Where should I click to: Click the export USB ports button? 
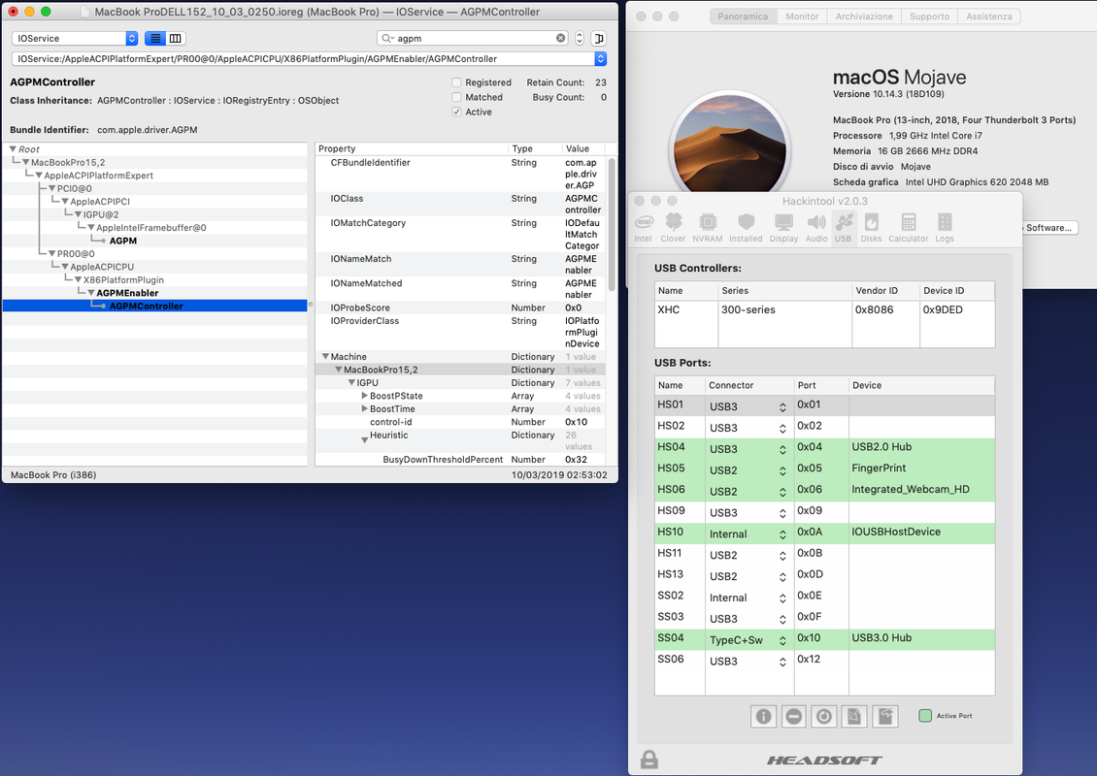pos(885,716)
